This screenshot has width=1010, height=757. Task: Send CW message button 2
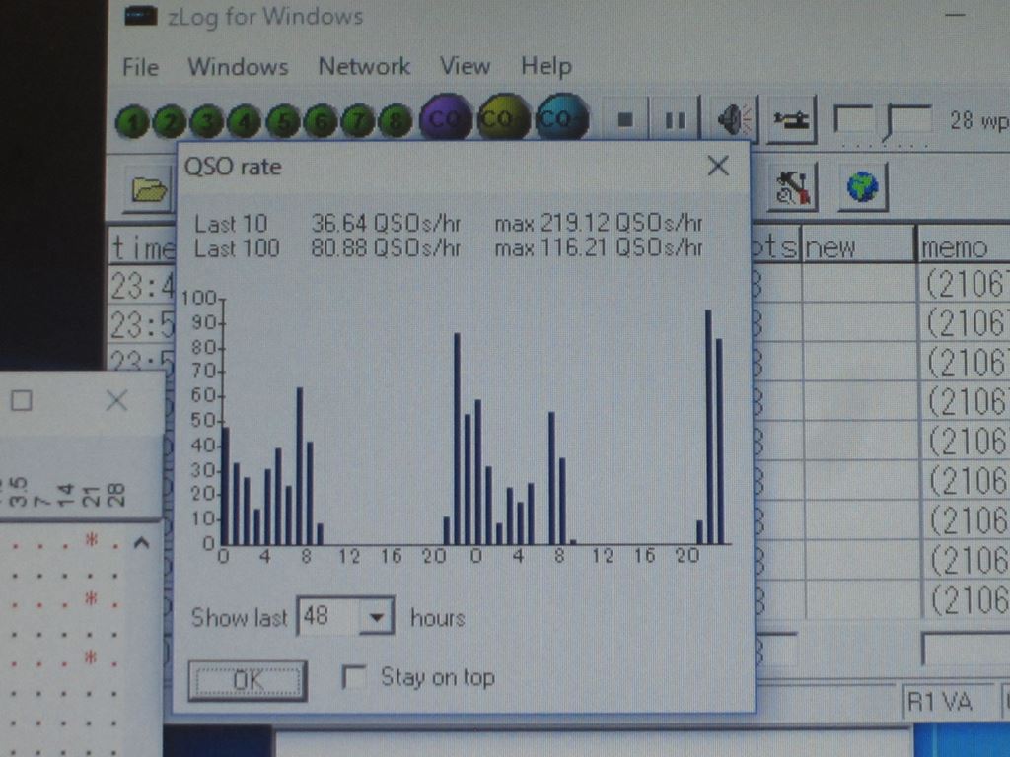click(170, 121)
